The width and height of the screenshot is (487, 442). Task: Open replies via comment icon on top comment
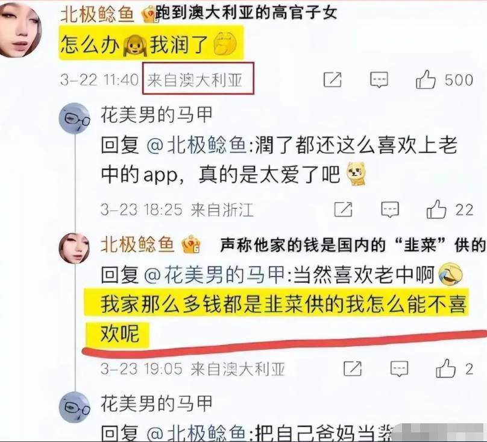click(x=379, y=80)
